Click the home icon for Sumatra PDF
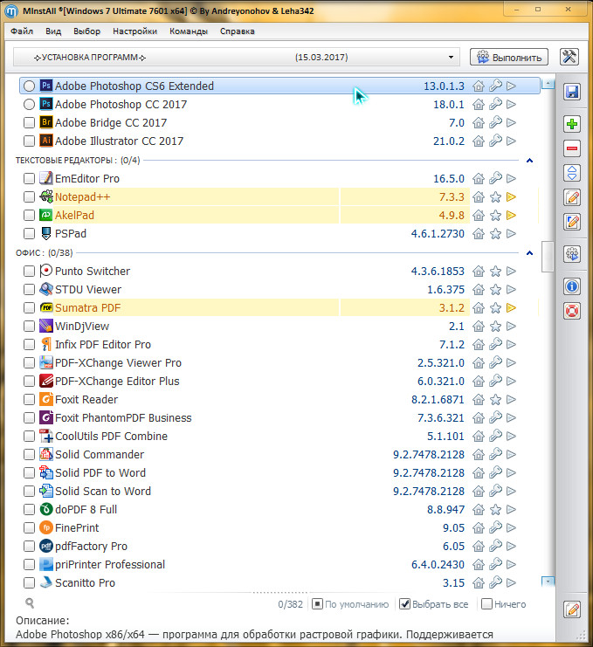593x647 pixels. 479,308
